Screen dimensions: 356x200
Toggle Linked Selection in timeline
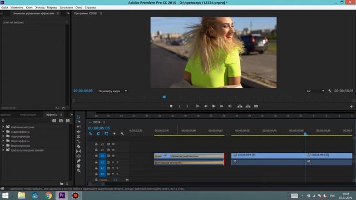click(x=106, y=134)
